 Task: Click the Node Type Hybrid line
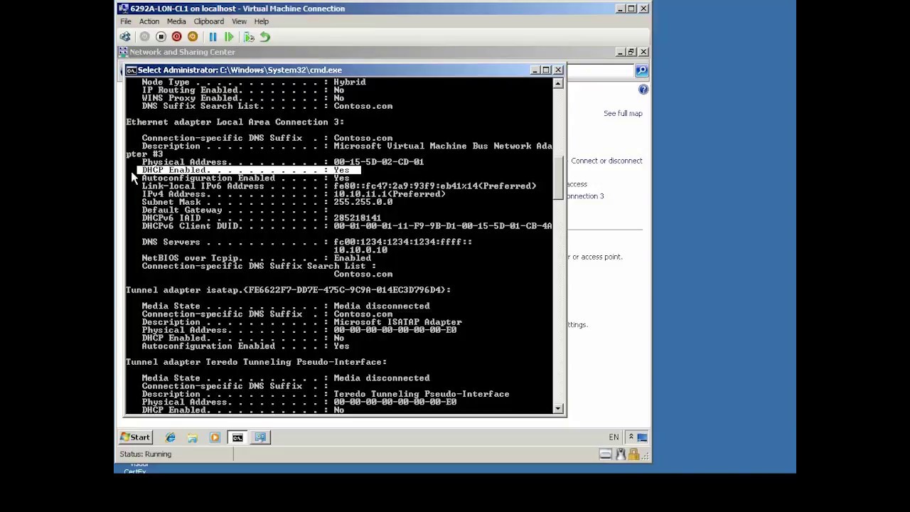(x=254, y=82)
